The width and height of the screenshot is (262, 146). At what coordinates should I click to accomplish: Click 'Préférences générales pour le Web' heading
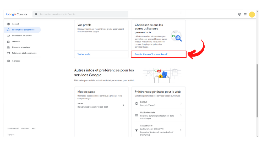[x=158, y=92]
